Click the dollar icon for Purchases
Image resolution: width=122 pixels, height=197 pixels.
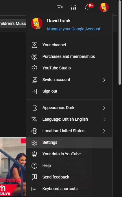click(x=34, y=57)
